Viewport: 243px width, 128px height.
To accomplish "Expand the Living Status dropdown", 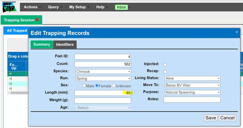I will click(x=192, y=78).
